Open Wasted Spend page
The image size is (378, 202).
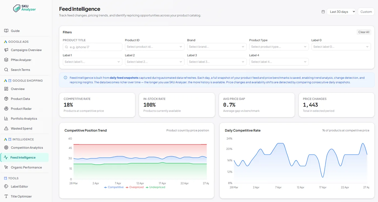point(25,128)
